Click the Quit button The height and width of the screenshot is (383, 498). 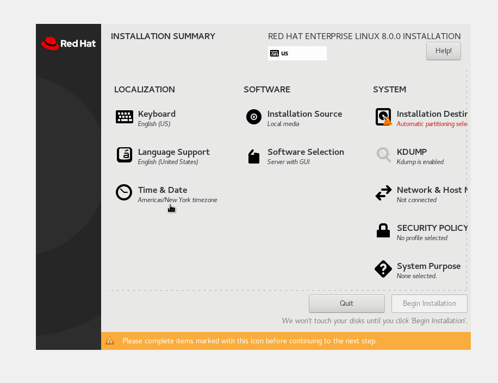click(346, 304)
